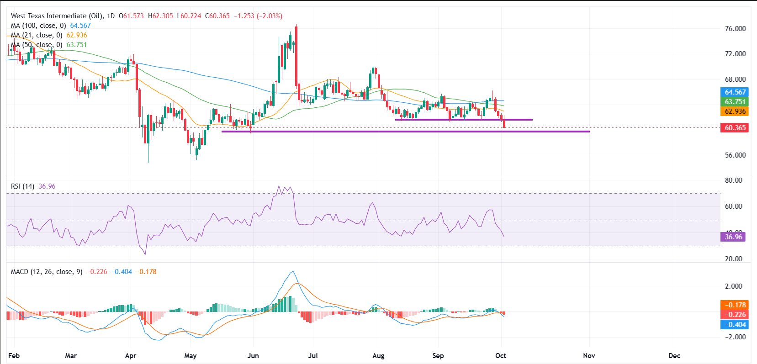Click the orange -0.178 MACD tag

point(735,305)
